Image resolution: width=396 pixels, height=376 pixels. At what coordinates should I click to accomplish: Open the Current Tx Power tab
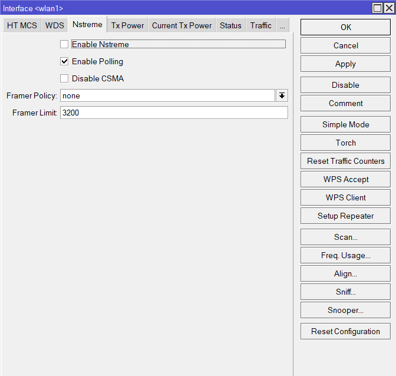(x=182, y=25)
